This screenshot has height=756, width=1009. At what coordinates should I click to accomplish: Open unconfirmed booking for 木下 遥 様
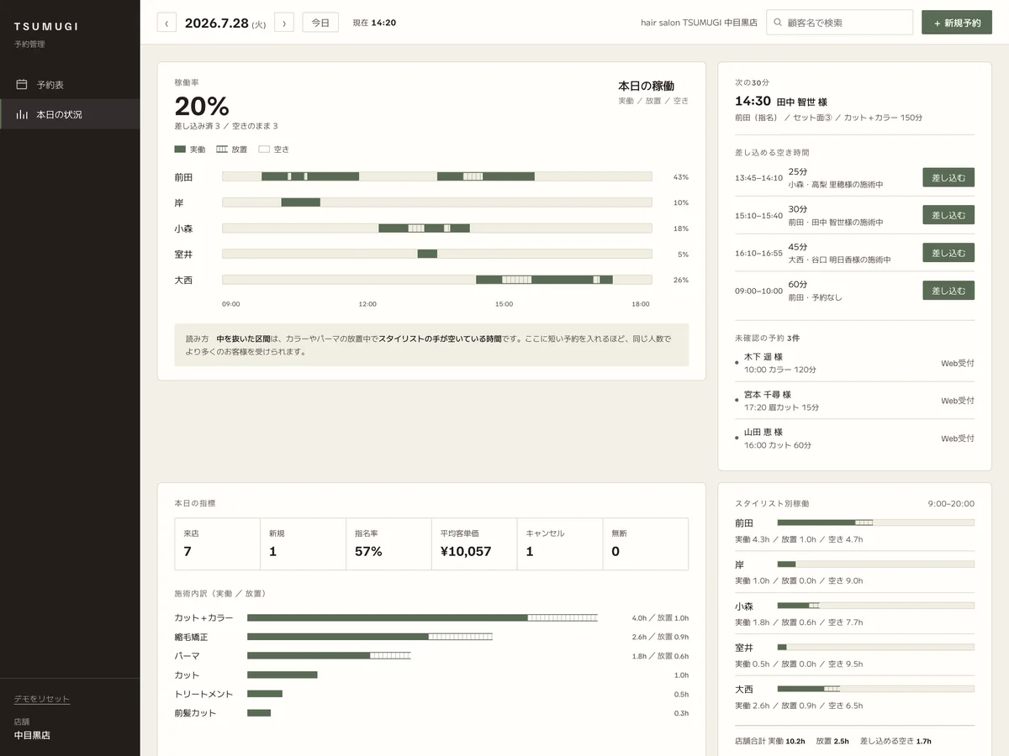coord(854,363)
